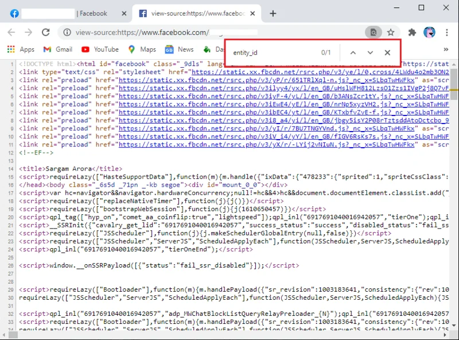Screen dimensions: 459x340
Task: Jump to previous find result
Action: coord(353,53)
